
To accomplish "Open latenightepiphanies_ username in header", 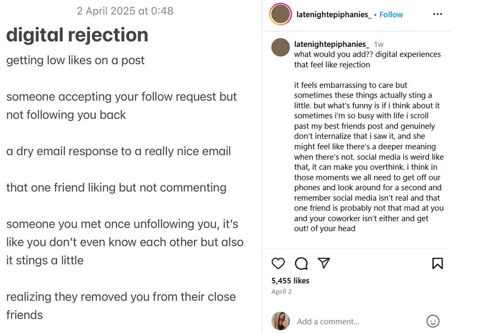I will (333, 15).
